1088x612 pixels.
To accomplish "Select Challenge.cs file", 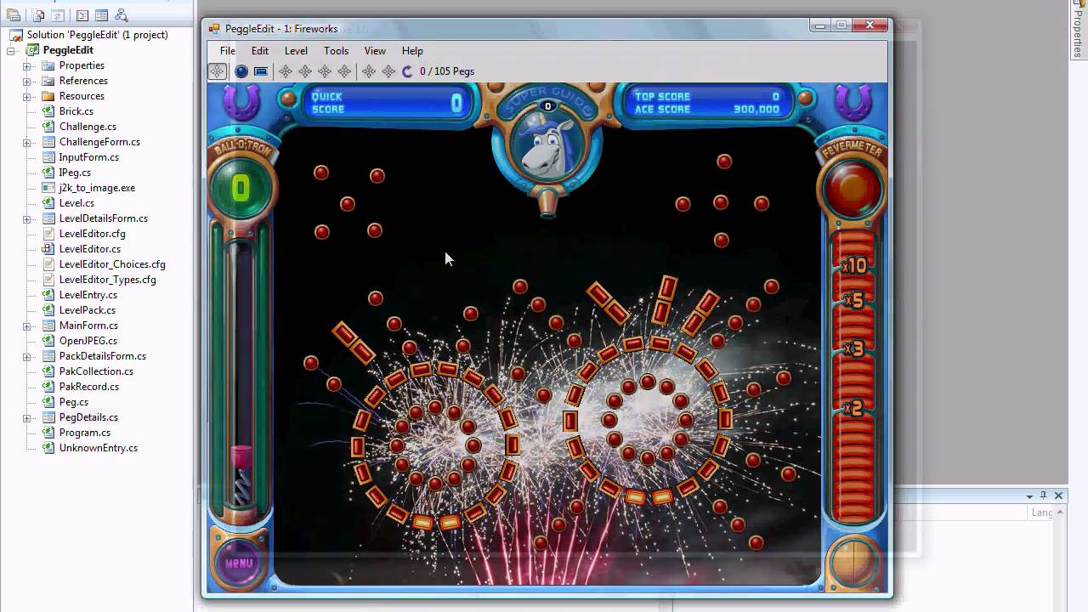I will [88, 127].
